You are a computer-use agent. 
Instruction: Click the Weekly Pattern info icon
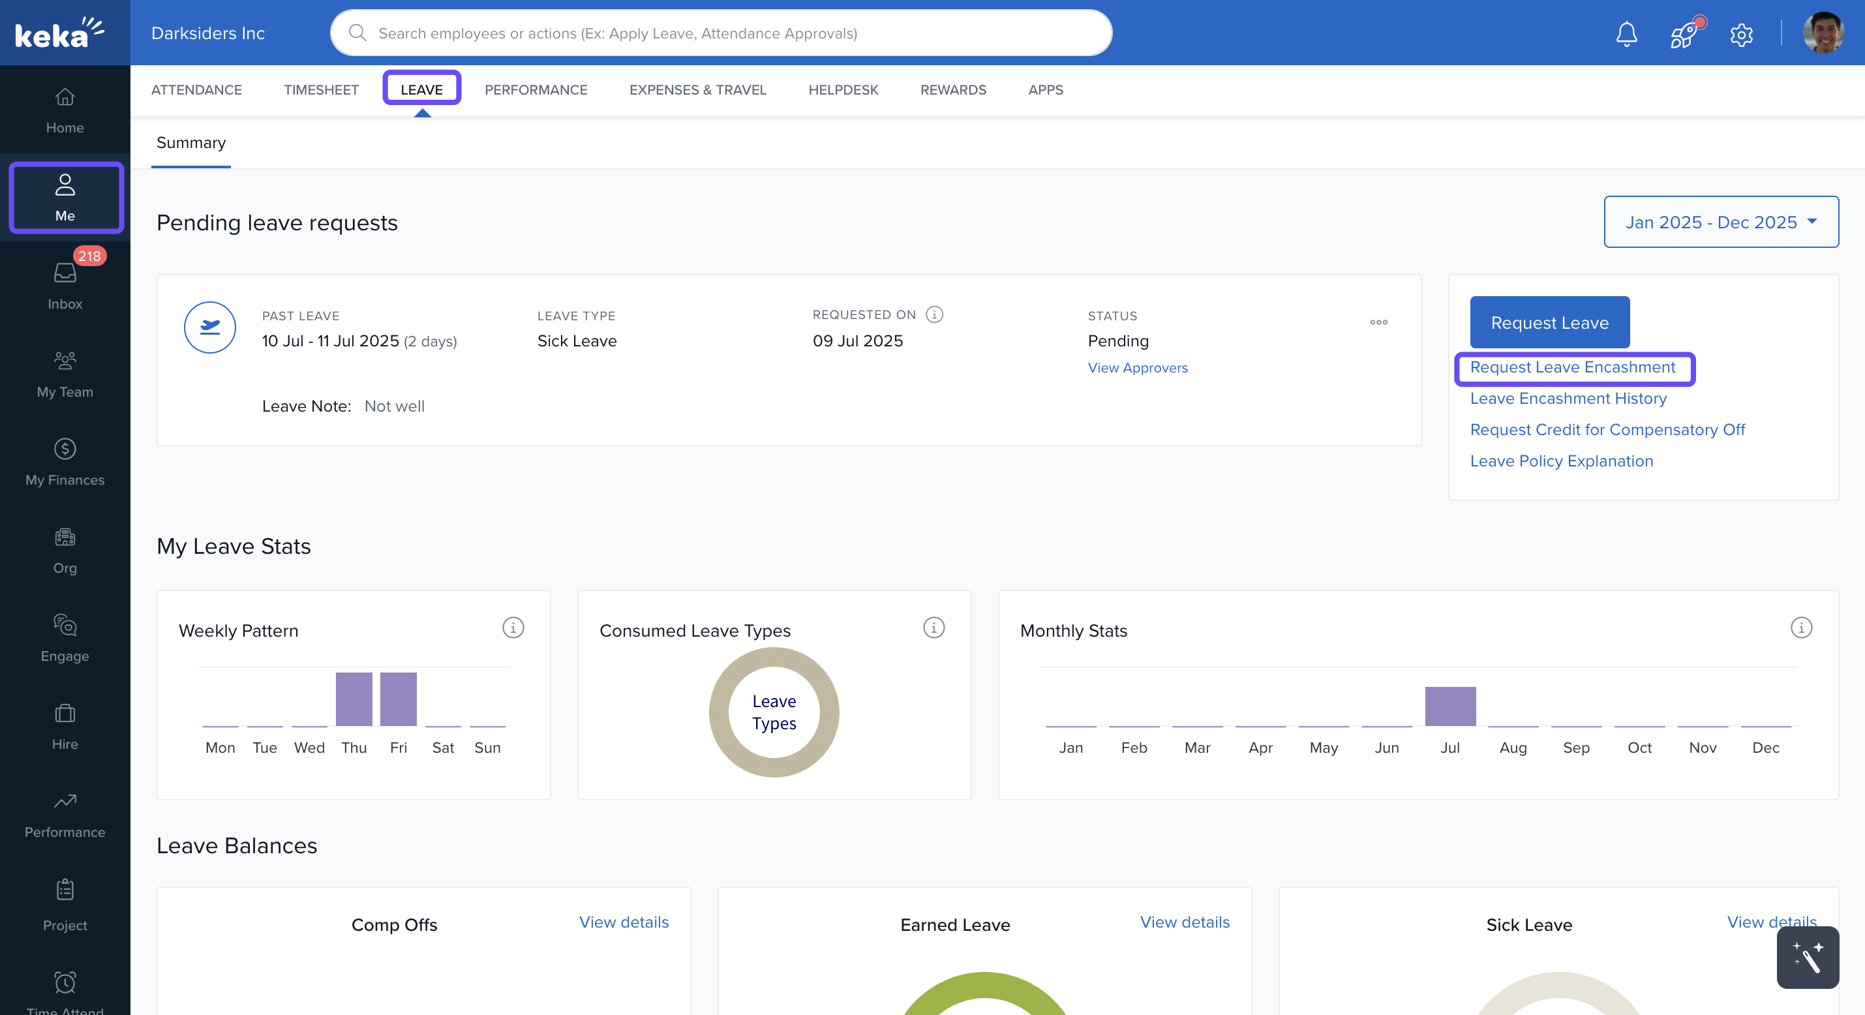tap(513, 628)
